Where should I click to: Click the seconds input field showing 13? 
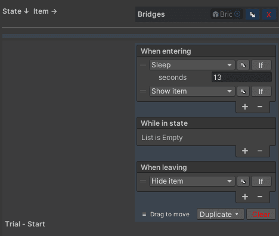pyautogui.click(x=241, y=77)
